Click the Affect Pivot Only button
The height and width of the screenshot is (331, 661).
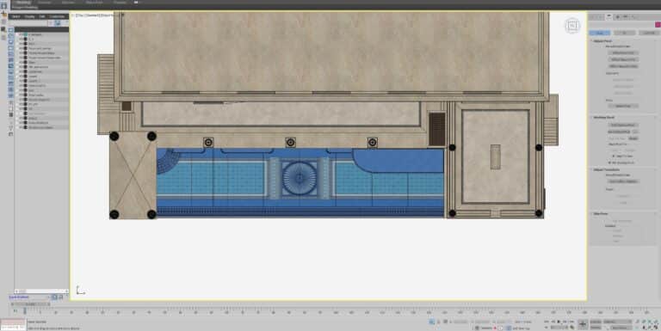click(x=623, y=53)
